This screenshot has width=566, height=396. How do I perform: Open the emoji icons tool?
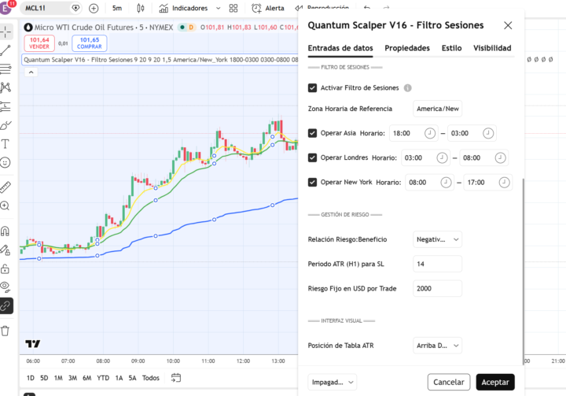tap(6, 163)
